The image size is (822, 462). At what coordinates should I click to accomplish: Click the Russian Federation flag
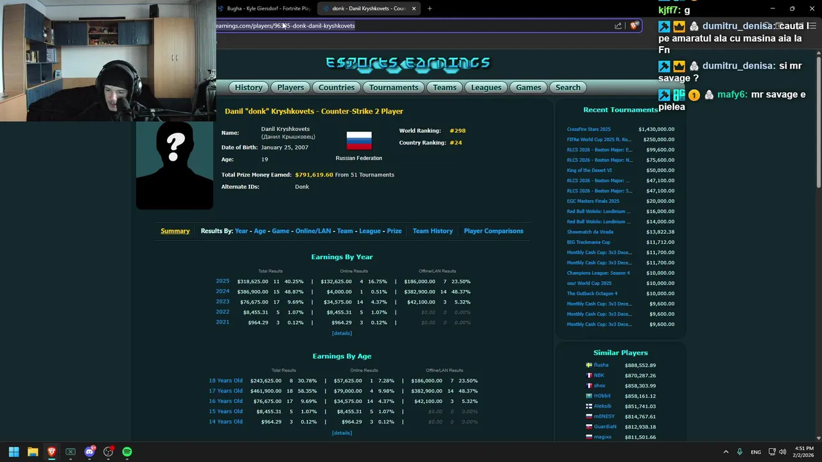(359, 140)
